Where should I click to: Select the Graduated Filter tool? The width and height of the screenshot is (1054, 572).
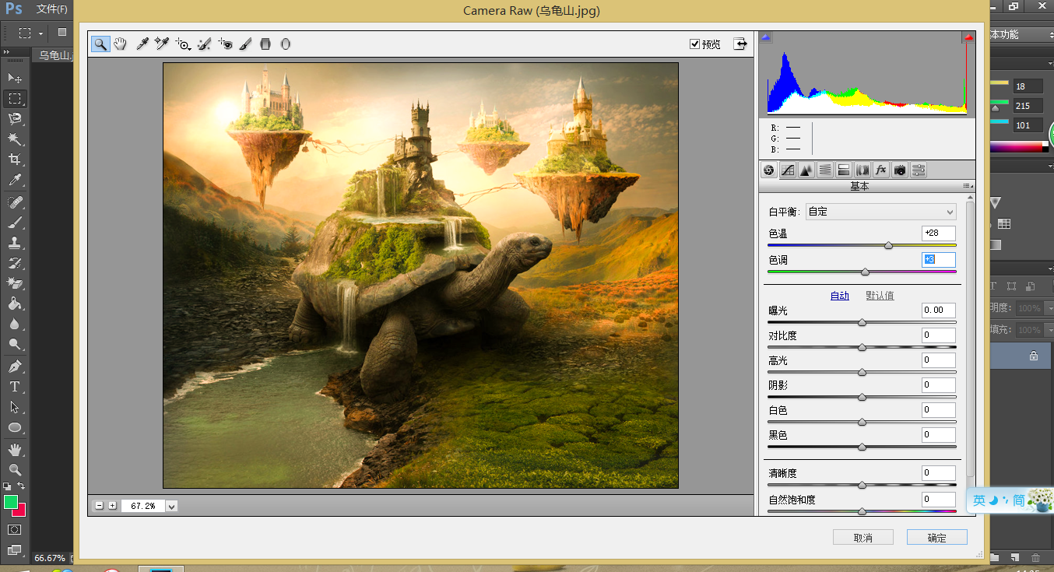click(x=265, y=44)
